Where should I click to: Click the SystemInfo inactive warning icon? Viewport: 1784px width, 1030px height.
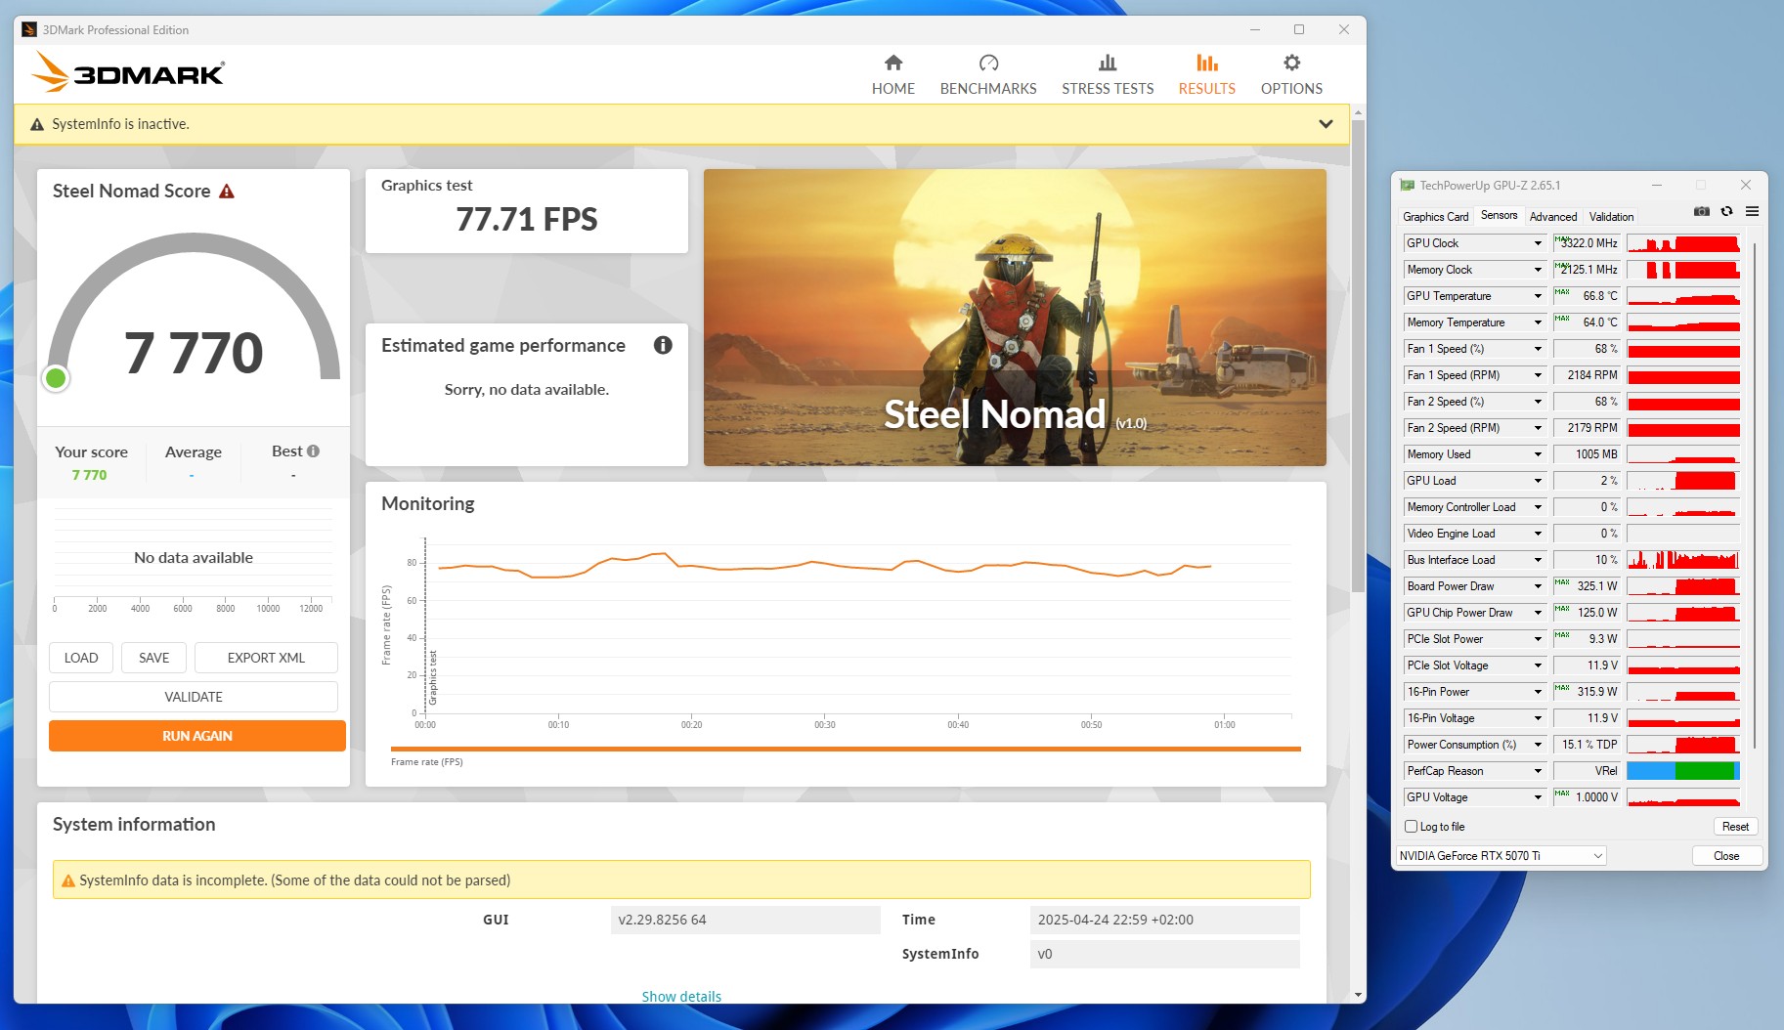coord(37,124)
